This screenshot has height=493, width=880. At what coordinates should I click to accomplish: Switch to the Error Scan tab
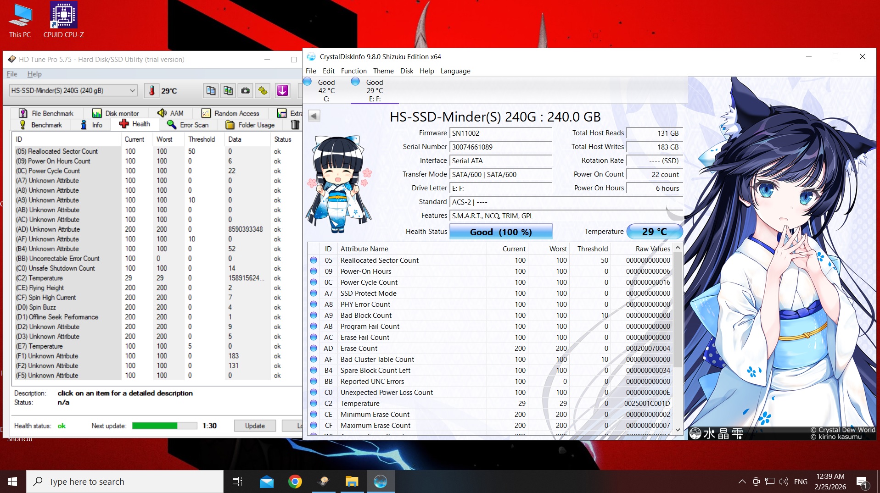tap(188, 125)
